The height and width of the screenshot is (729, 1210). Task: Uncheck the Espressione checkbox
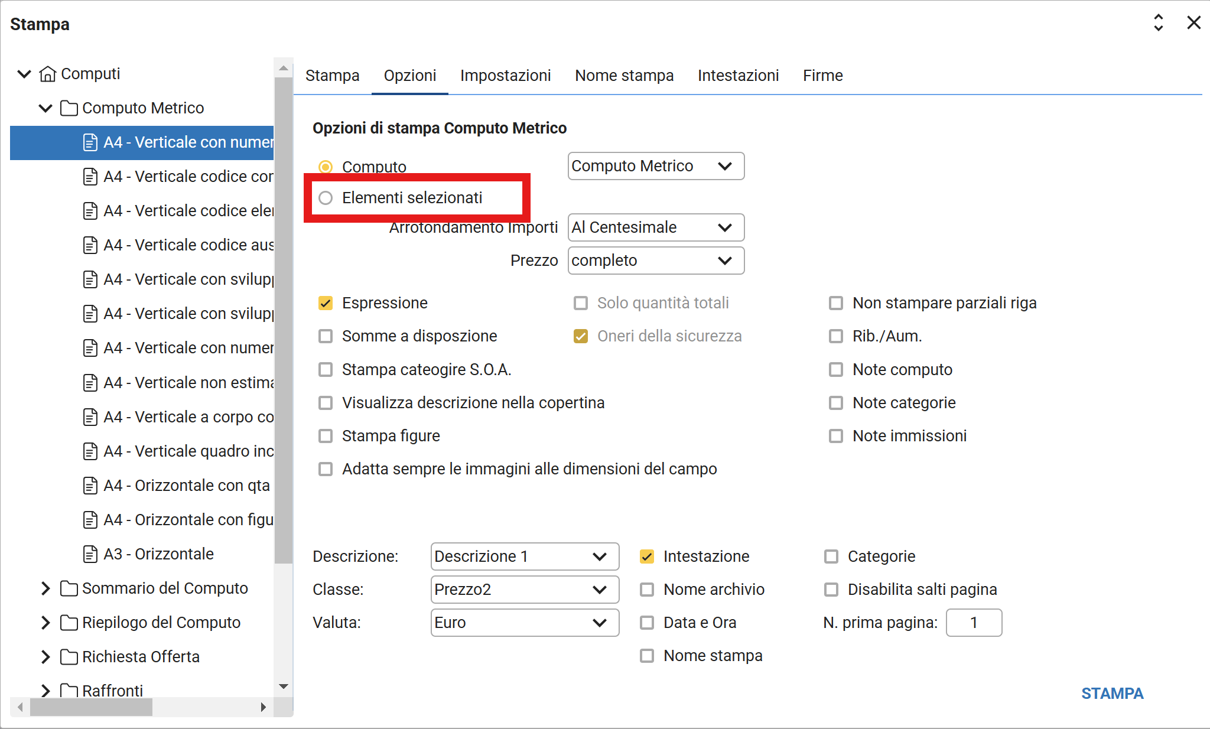326,303
